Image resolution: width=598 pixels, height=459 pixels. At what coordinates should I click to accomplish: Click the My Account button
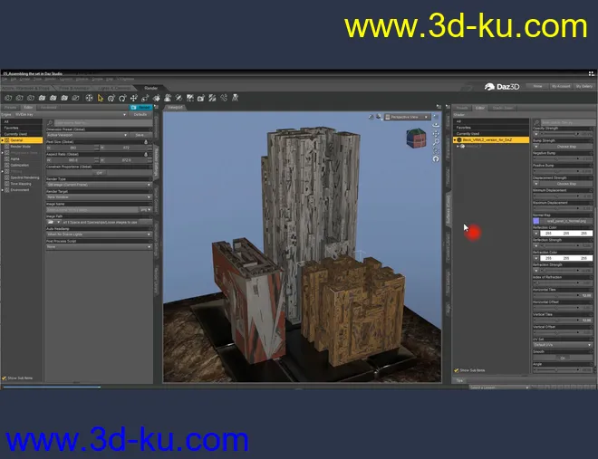[561, 86]
